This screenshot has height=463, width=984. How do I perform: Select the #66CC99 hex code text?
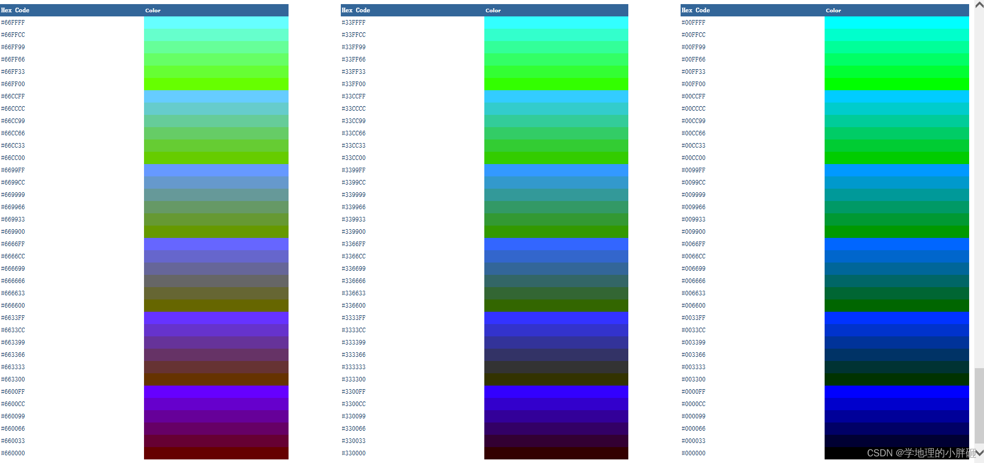[13, 121]
